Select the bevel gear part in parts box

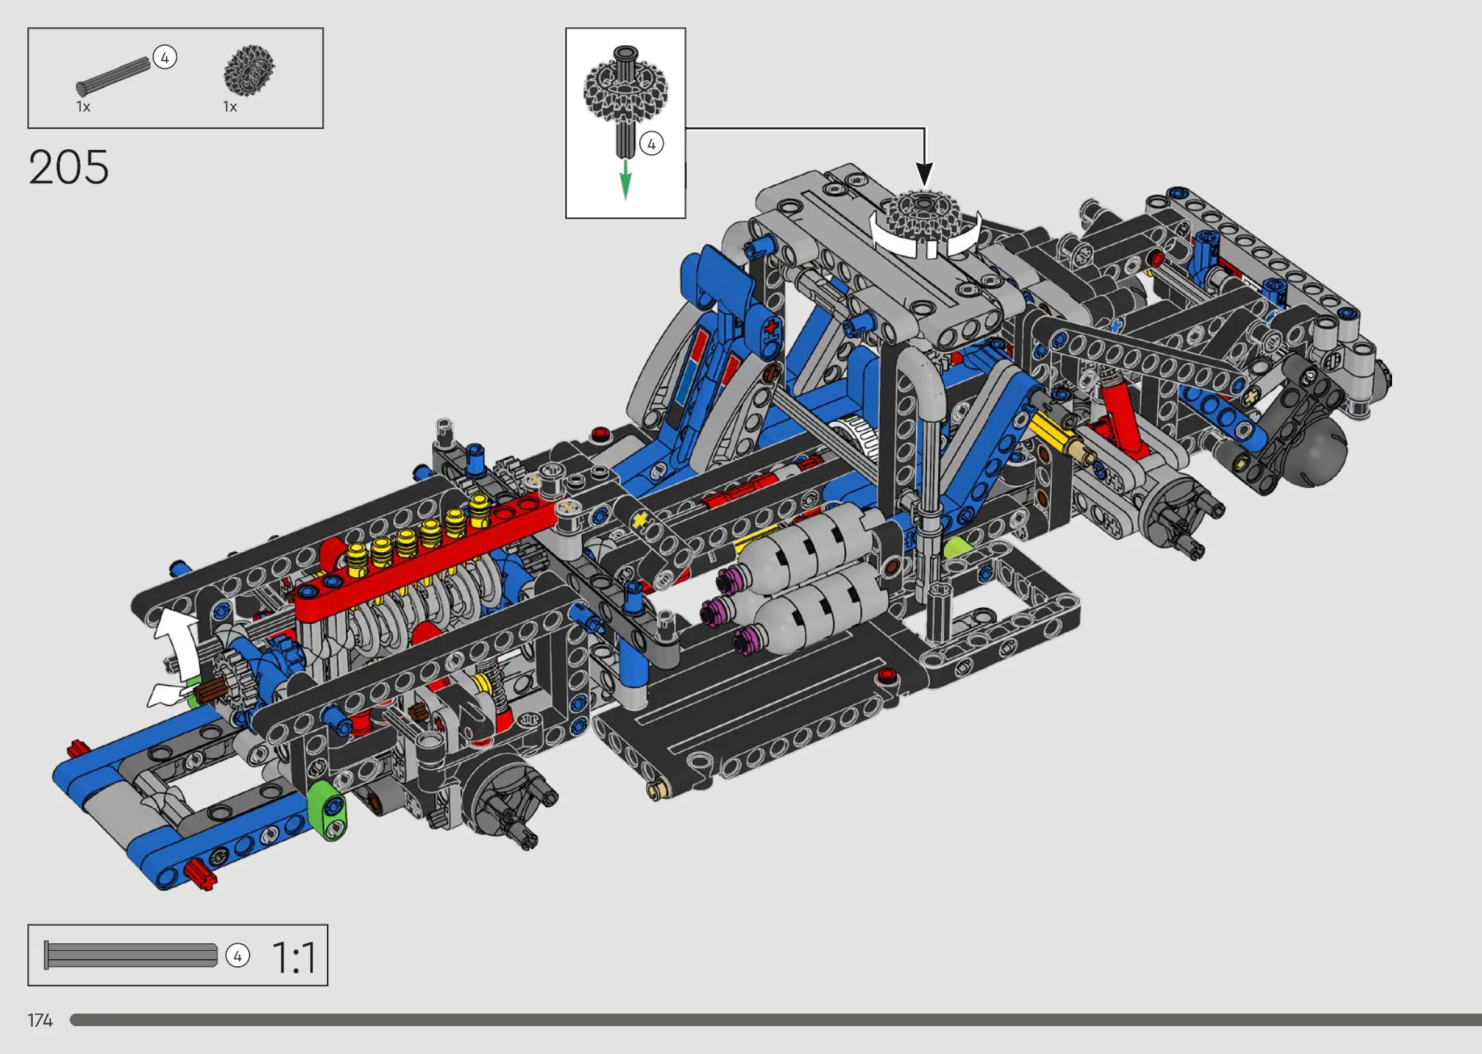(x=249, y=70)
